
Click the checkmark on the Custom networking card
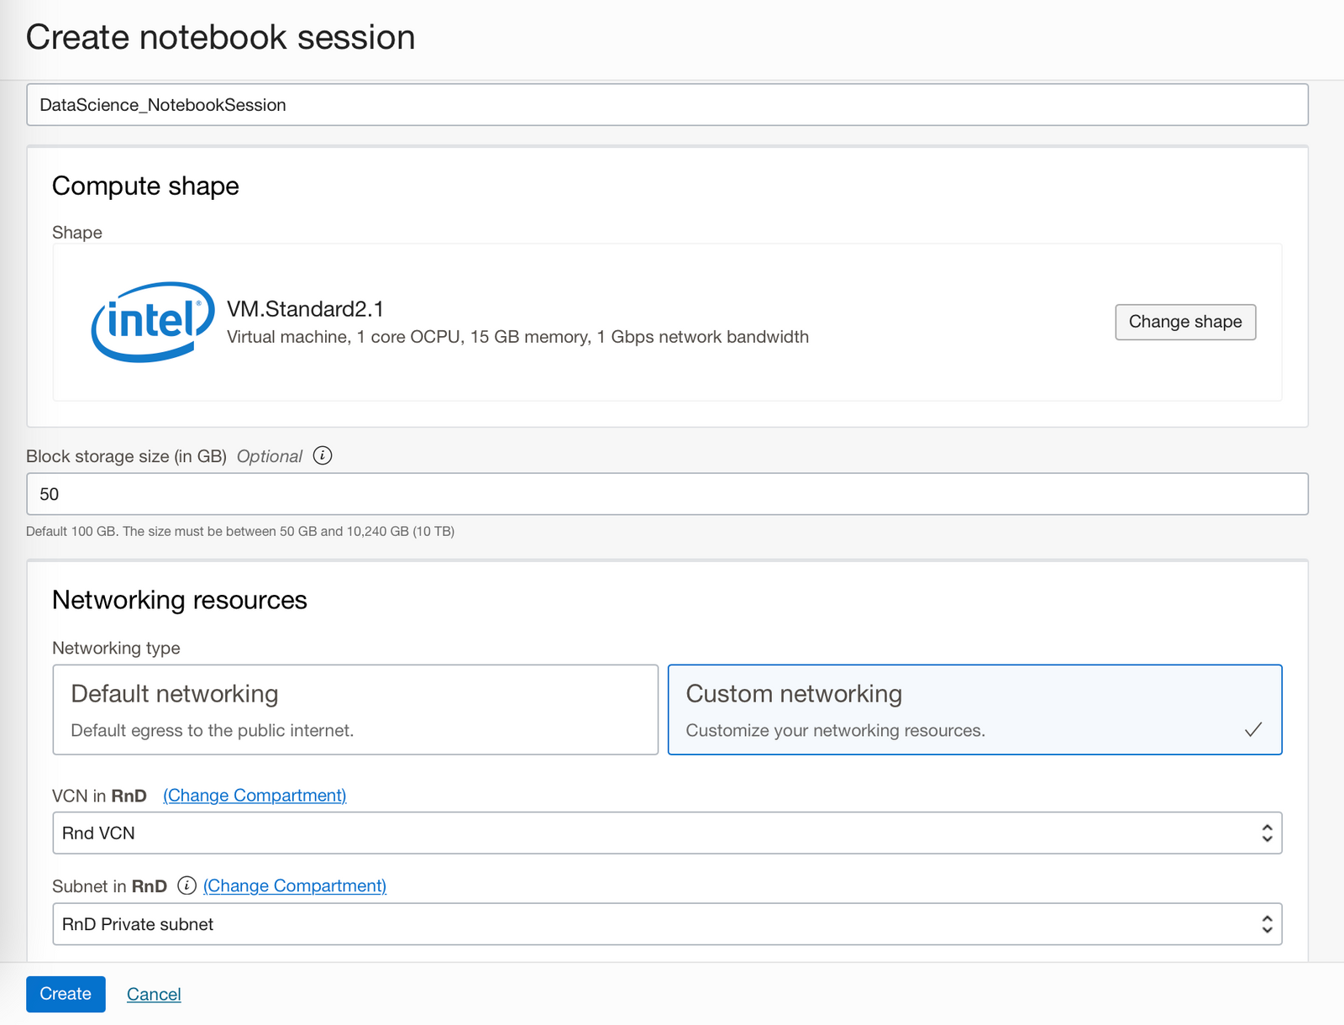1254,729
